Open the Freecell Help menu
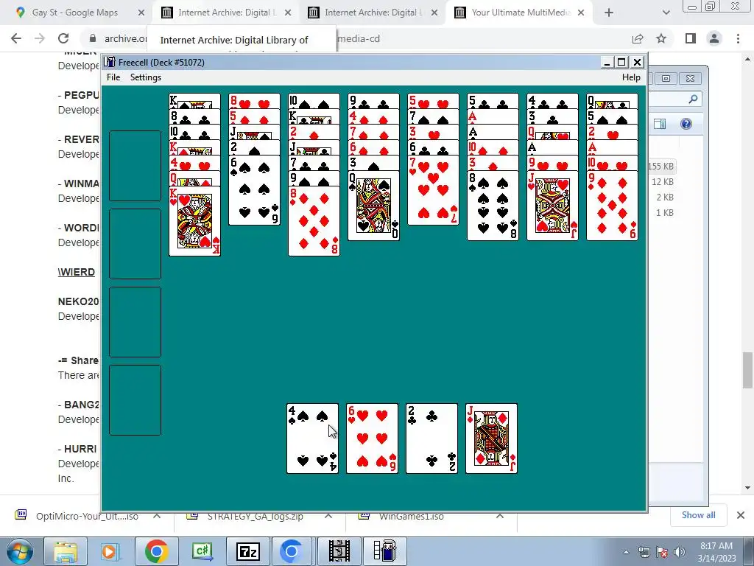This screenshot has height=566, width=754. click(x=631, y=77)
